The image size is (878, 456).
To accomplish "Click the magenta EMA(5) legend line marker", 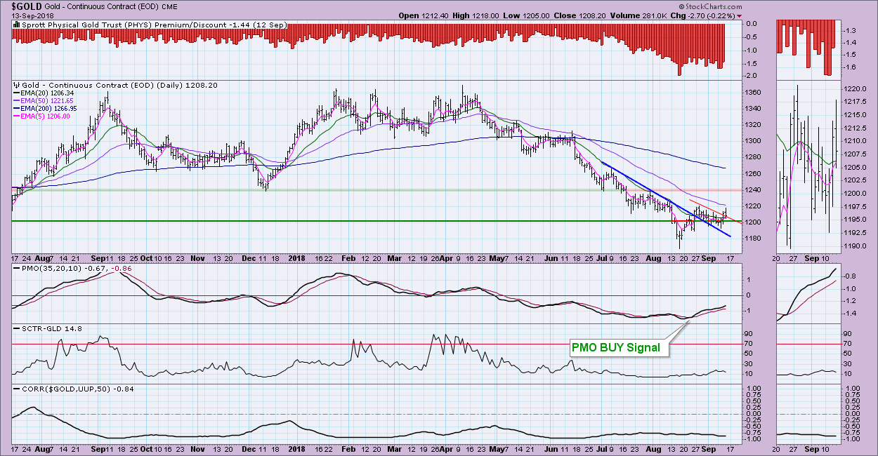I will 15,117.
